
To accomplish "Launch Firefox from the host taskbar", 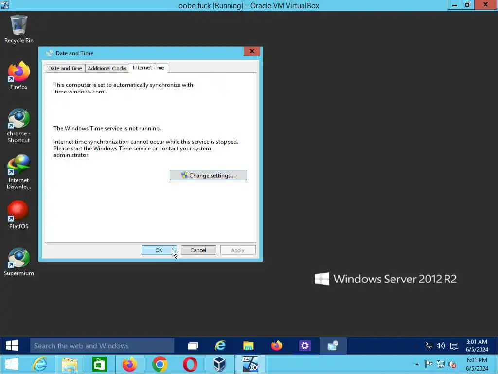I will (x=129, y=364).
